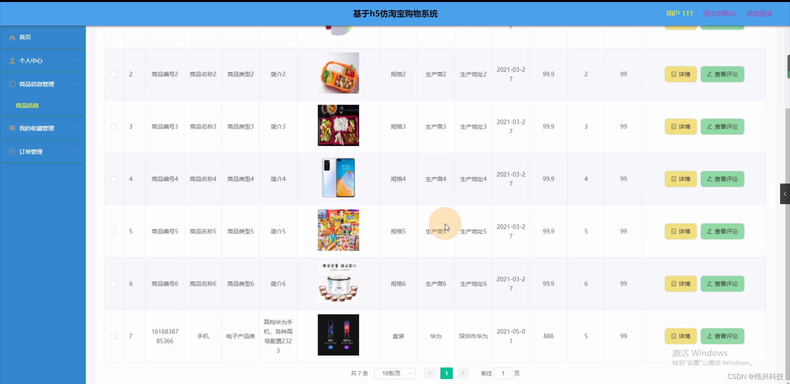Click the phone product thumbnail on row 4
The height and width of the screenshot is (384, 790).
pyautogui.click(x=337, y=177)
